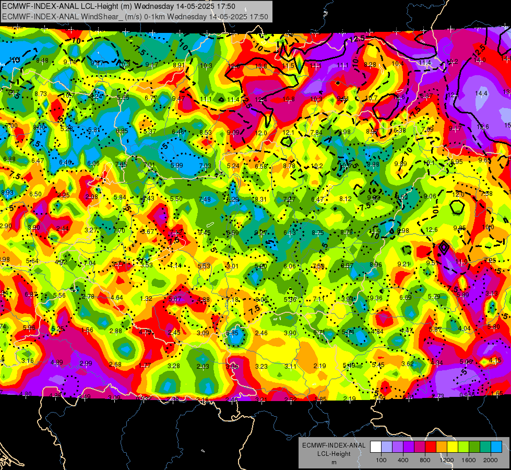The width and height of the screenshot is (511, 470).
Task: Click the grid value 7.48
Action: point(205,199)
